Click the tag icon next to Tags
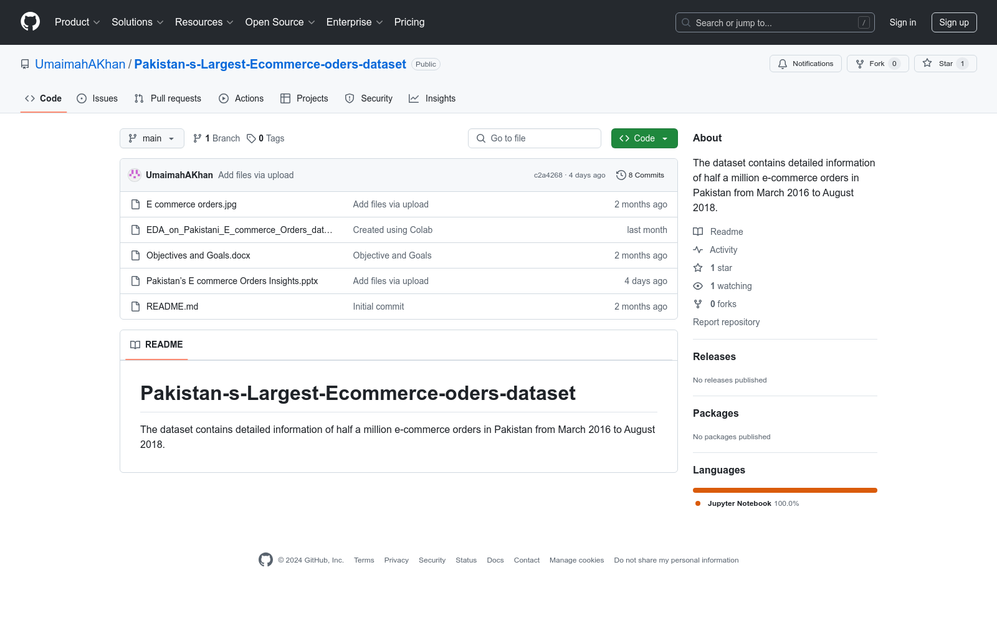 251,138
